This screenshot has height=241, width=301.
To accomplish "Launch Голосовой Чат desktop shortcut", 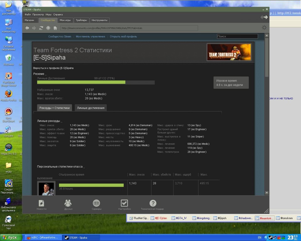I will pos(8,222).
